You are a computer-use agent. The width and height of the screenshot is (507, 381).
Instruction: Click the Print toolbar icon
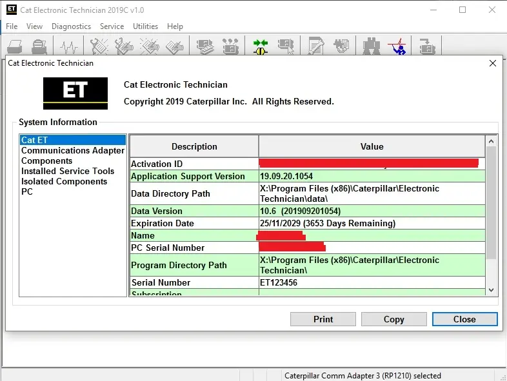pos(15,46)
